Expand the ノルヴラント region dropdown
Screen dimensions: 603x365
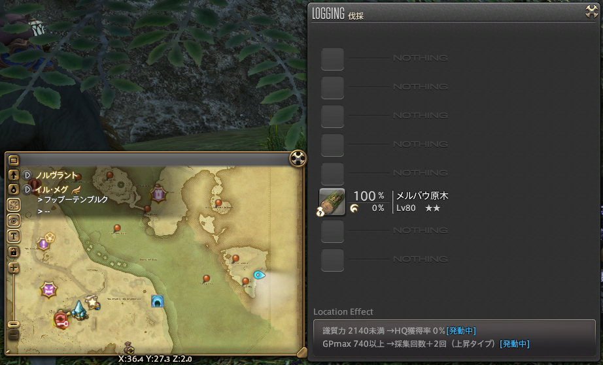pos(27,175)
